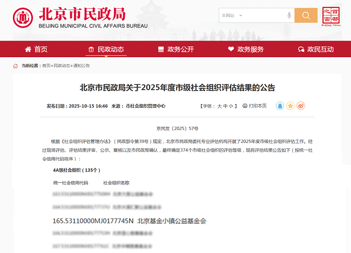This screenshot has width=351, height=253.
Task: Share to Weibo using the red icon
Action: 301,106
